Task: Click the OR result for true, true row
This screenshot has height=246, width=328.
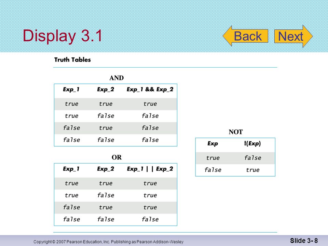Action: click(150, 183)
